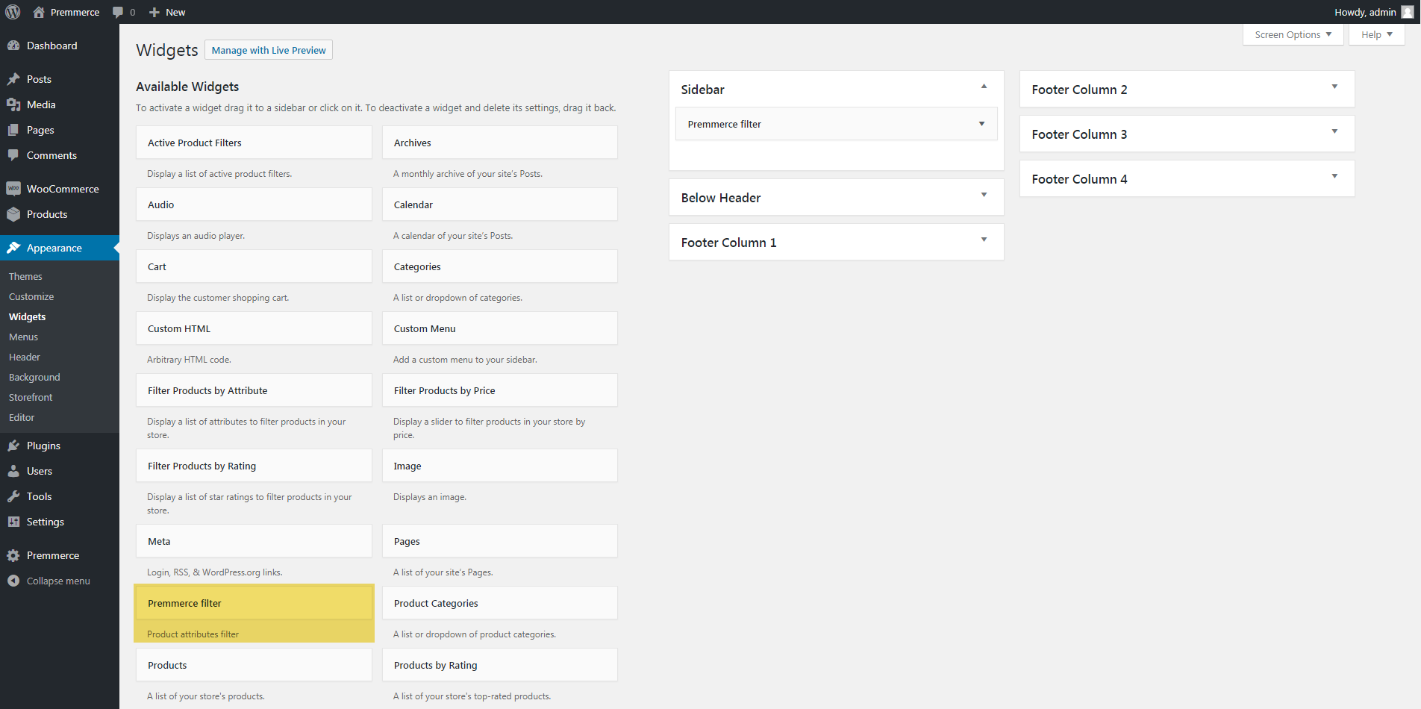Select the Audio widget
The image size is (1421, 709).
(x=254, y=204)
